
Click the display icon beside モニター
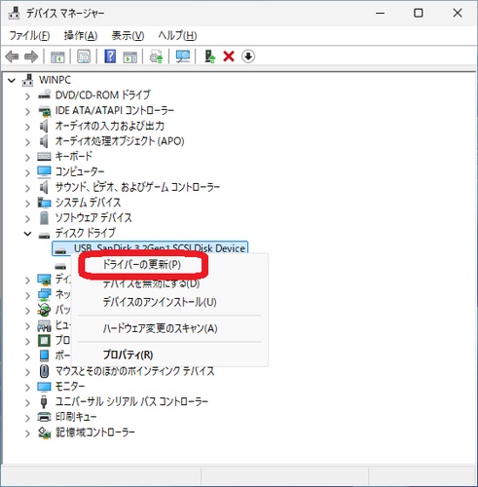point(44,387)
